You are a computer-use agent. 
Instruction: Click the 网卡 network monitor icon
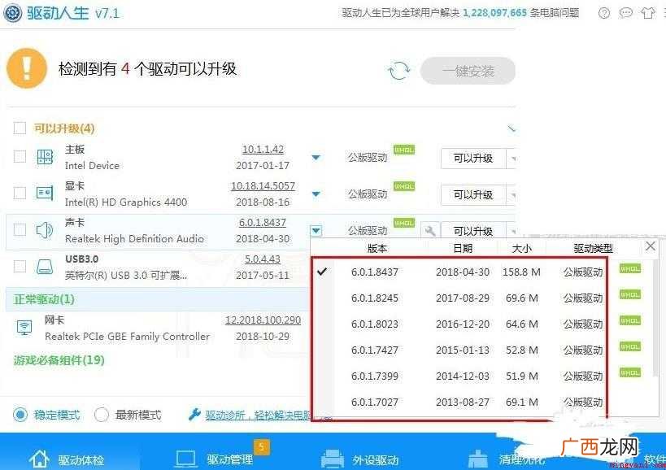coord(24,328)
